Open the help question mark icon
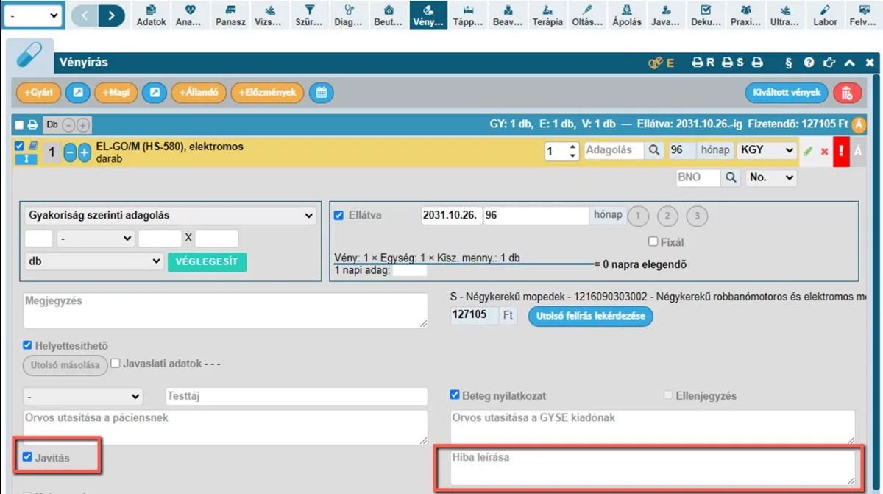Viewport: 883px width, 494px height. 809,63
